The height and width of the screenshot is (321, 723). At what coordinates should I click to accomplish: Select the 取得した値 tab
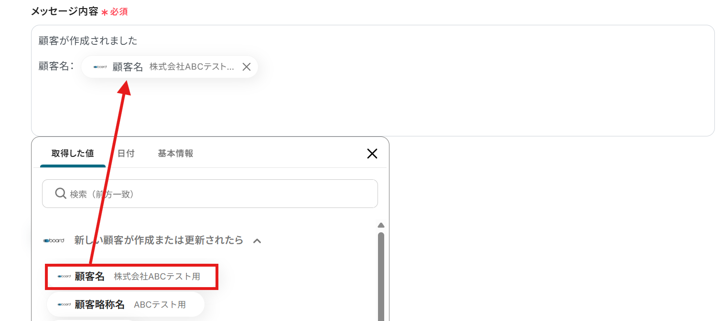[73, 154]
